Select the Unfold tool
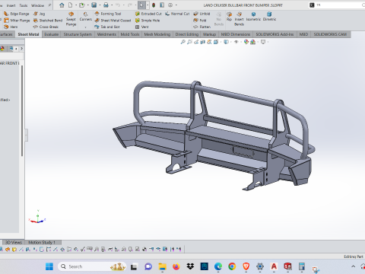Viewport: 365px width, 274px height. pyautogui.click(x=202, y=14)
